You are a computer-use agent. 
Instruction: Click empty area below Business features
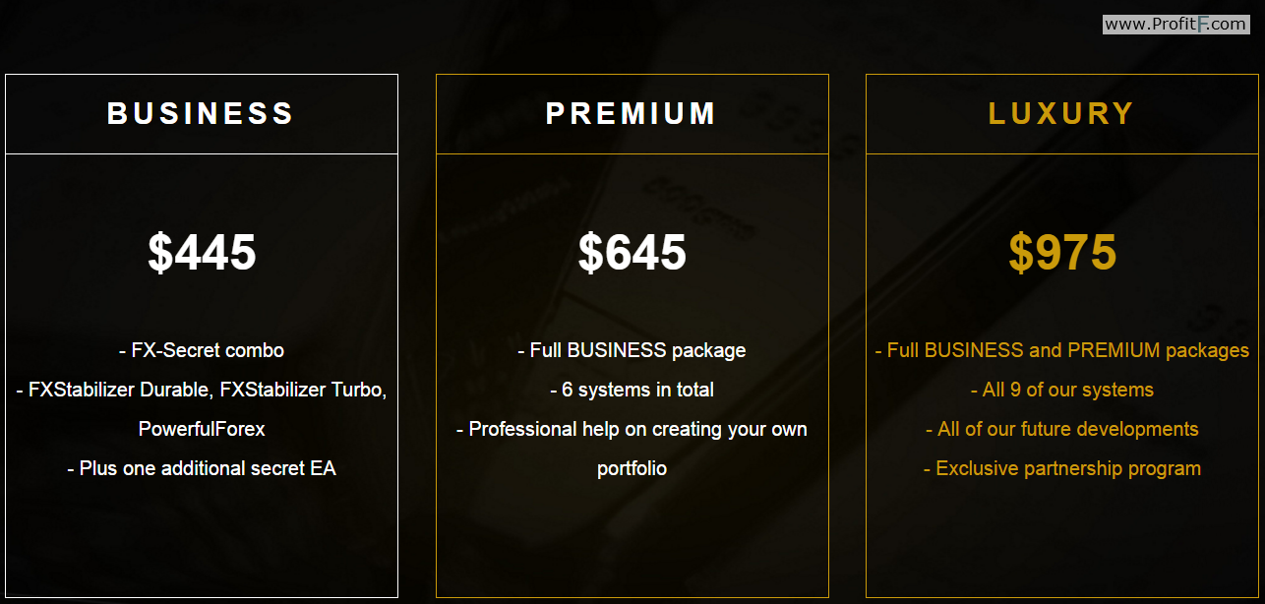coord(202,541)
